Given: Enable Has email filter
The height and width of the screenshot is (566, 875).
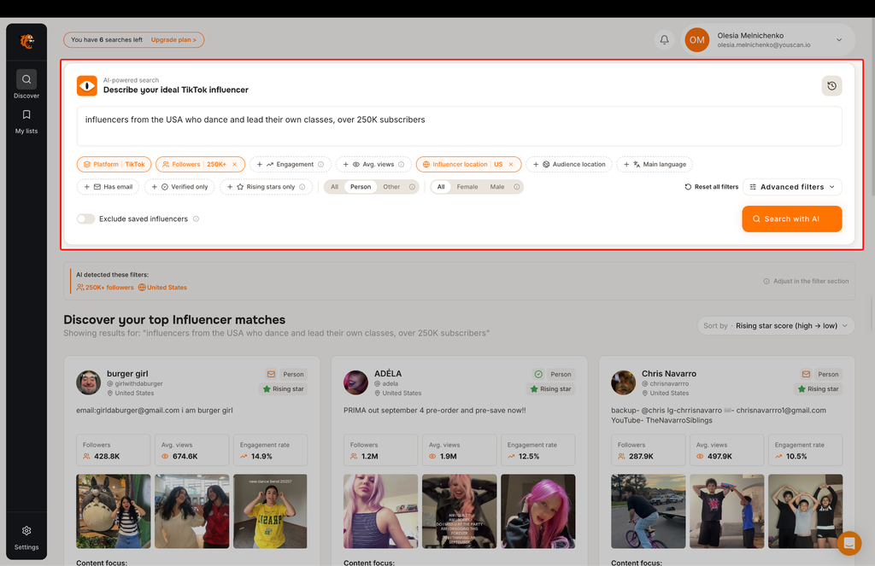Looking at the screenshot, I should 109,187.
